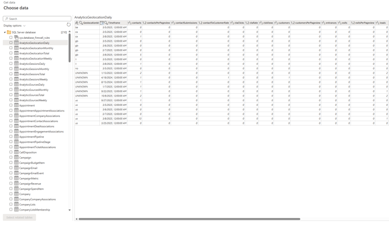The image size is (389, 225).
Task: Enable the CampaignRevenue checkbox
Action: click(x=11, y=183)
